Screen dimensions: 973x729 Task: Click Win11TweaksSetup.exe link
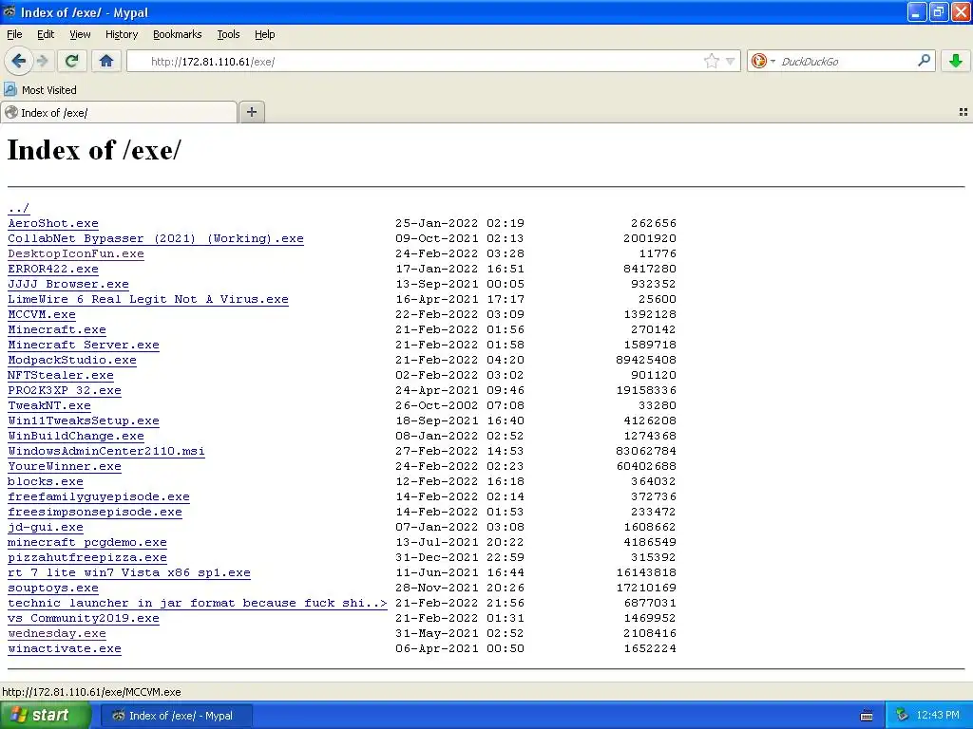84,421
